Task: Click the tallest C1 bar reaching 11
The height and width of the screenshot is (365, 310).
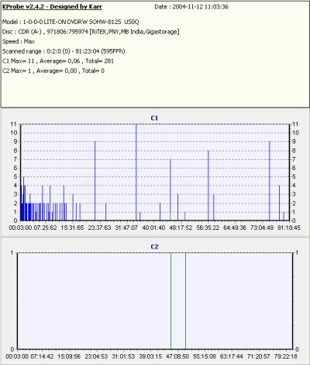Action: coord(136,172)
